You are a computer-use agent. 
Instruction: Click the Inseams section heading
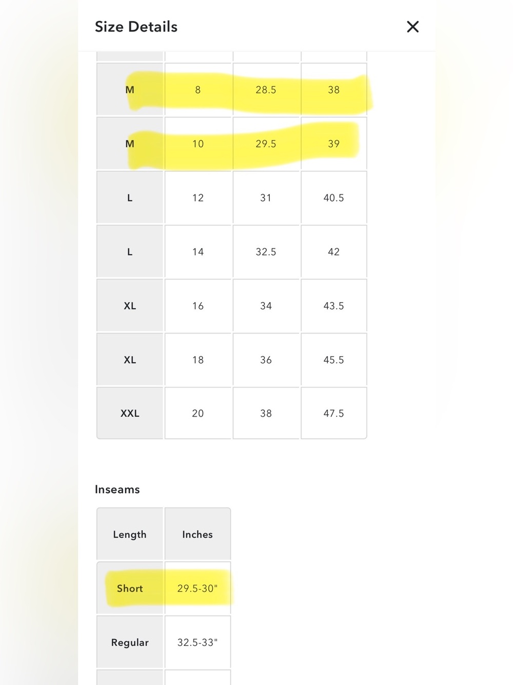pos(117,489)
